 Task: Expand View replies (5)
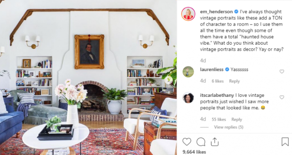coord(229,127)
